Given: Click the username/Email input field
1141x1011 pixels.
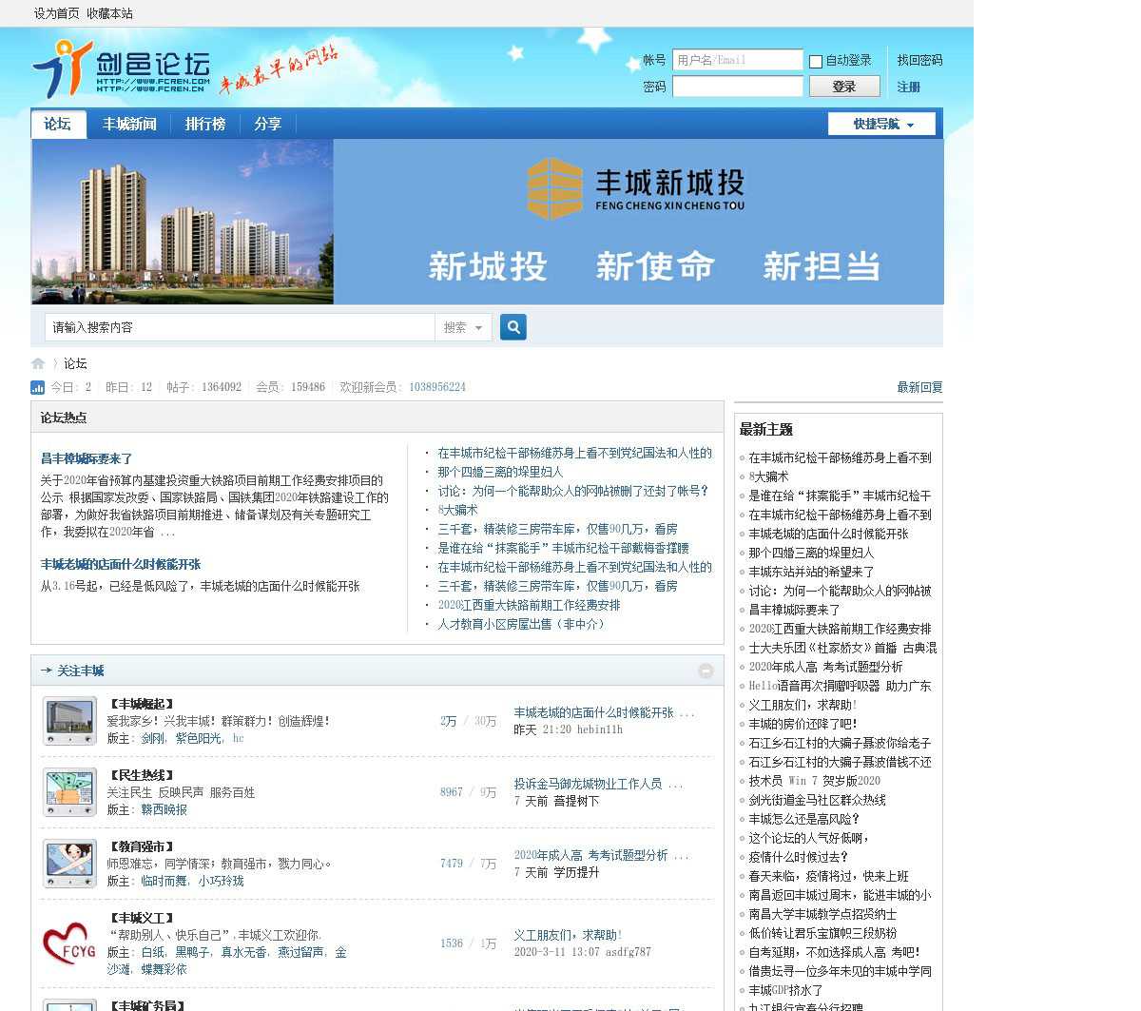Looking at the screenshot, I should (737, 60).
